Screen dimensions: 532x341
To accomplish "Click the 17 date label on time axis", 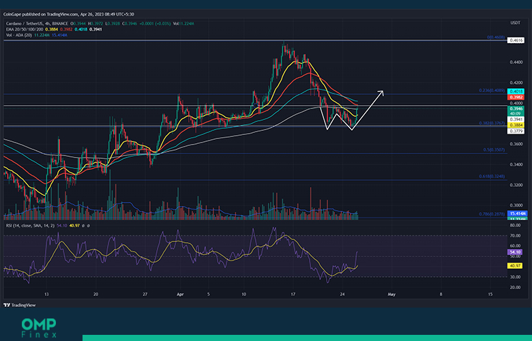I will coord(293,294).
